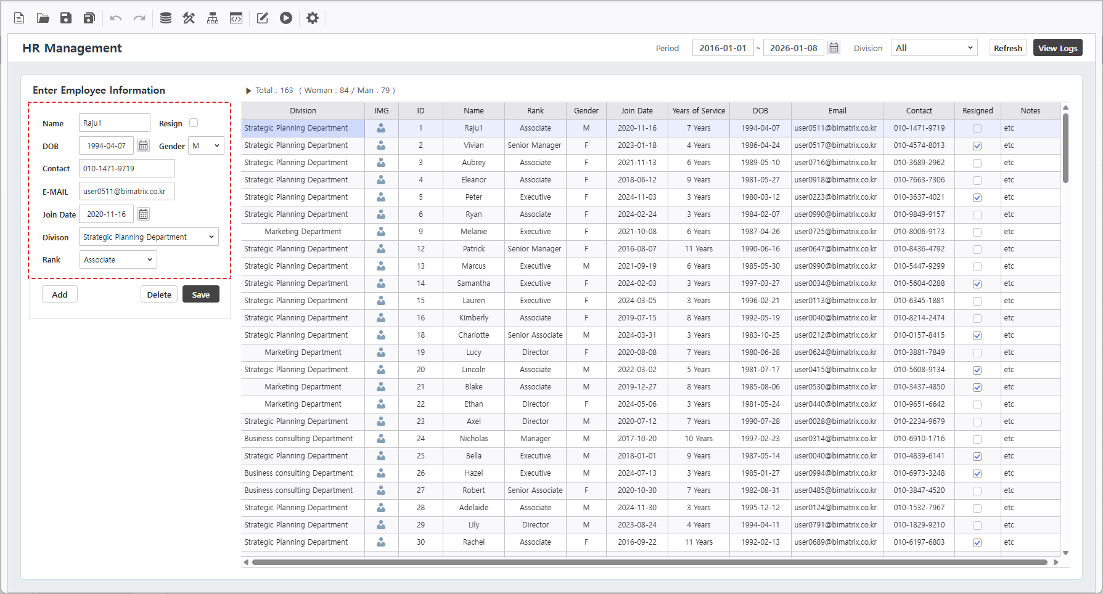Viewport: 1103px width, 594px height.
Task: Click the Save button
Action: pyautogui.click(x=200, y=295)
